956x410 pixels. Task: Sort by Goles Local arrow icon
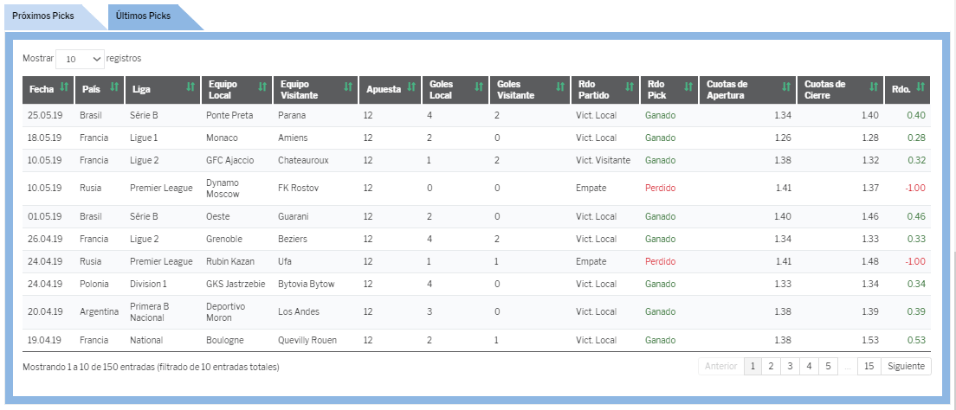(x=479, y=87)
